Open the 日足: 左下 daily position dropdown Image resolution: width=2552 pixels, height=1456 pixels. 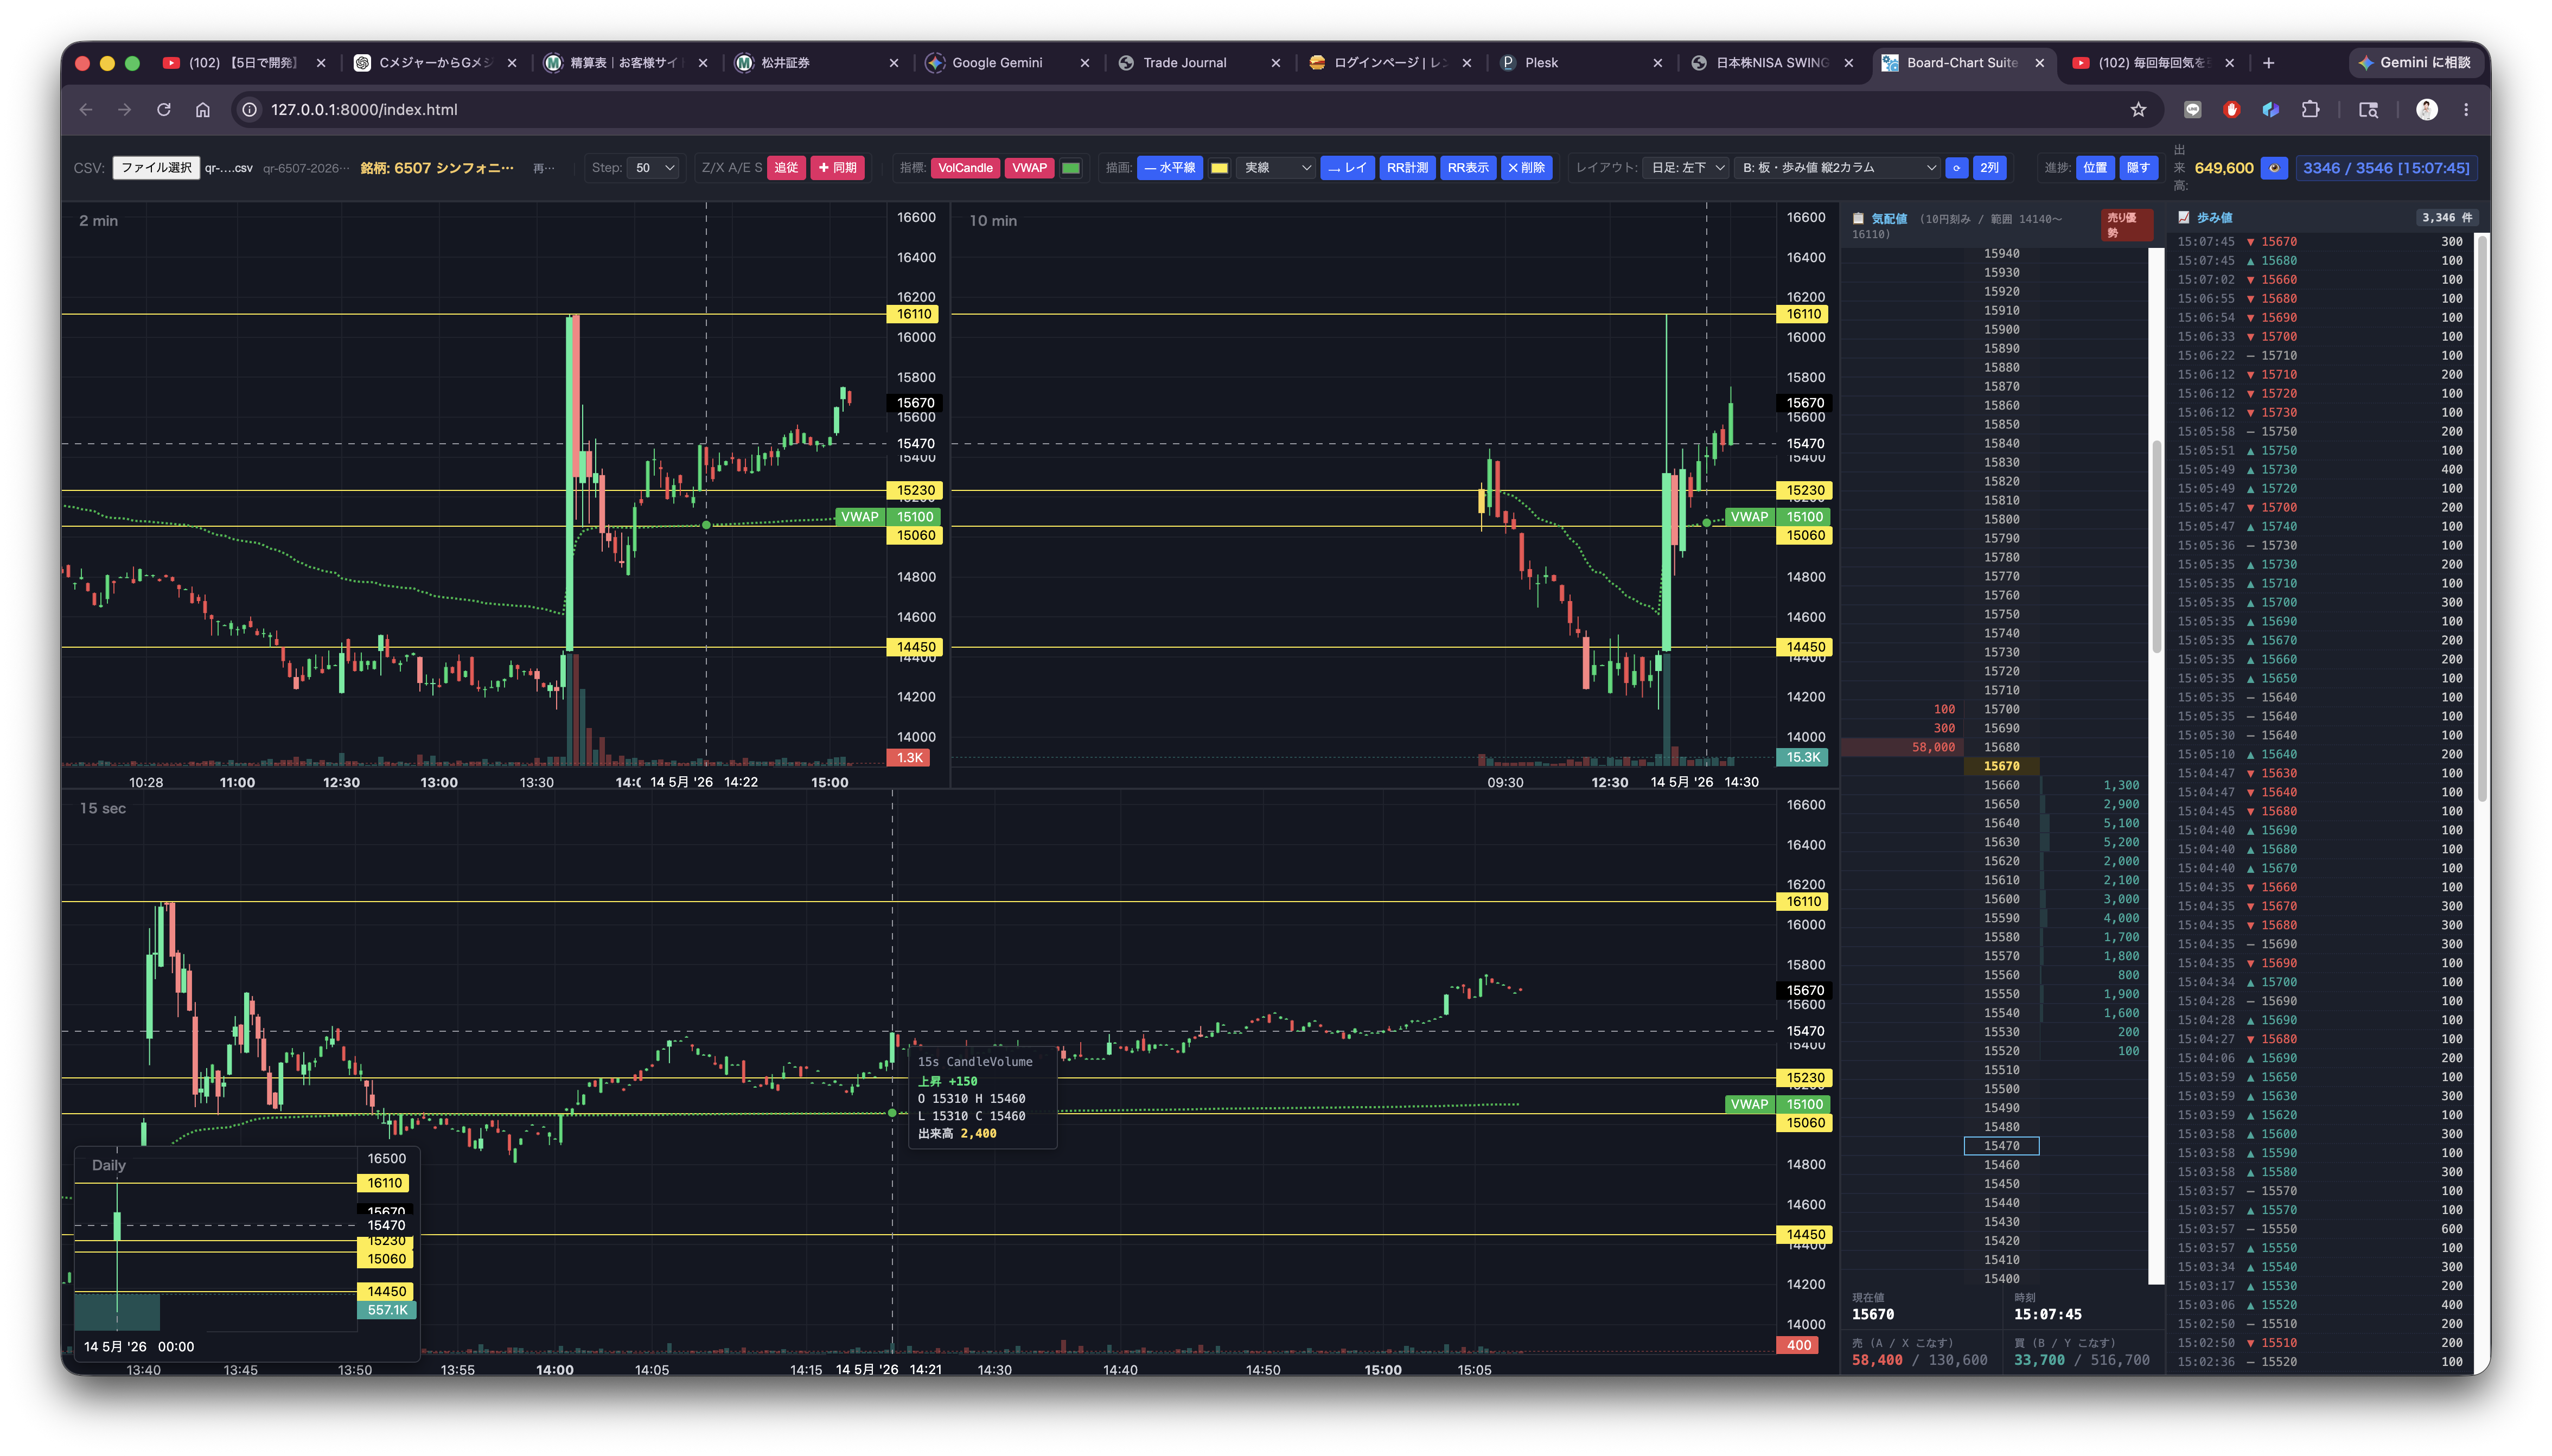coord(1685,168)
